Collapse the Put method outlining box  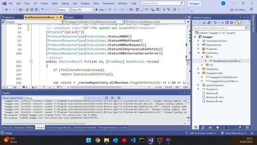coord(31,62)
